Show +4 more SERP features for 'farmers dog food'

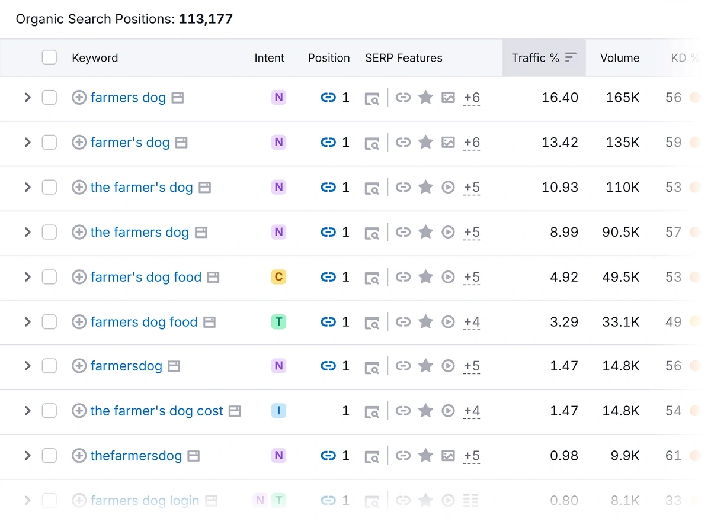point(472,323)
